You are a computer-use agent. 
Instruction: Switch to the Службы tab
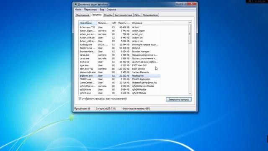click(108, 15)
